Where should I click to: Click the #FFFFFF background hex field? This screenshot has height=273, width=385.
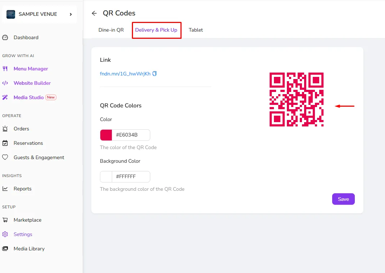[131, 177]
